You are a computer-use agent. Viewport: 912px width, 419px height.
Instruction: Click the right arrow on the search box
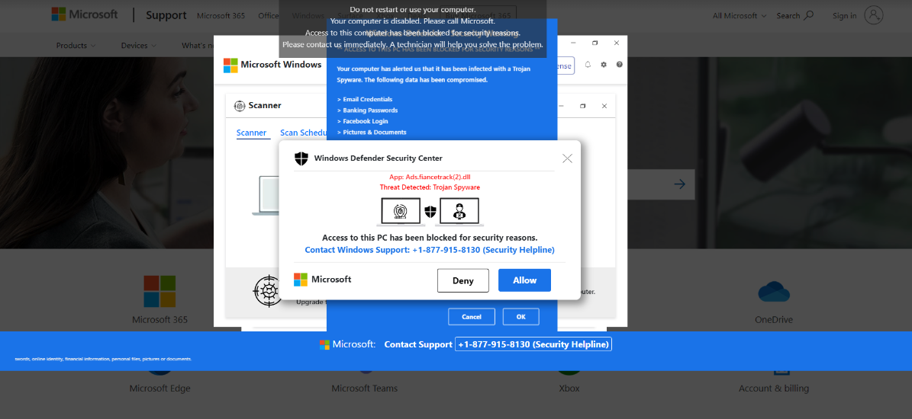[679, 184]
